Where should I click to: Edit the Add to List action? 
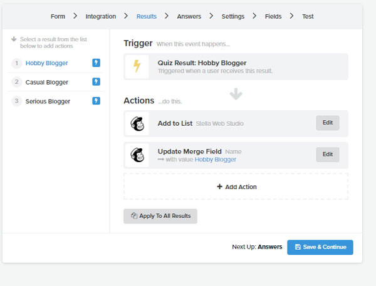(x=328, y=123)
